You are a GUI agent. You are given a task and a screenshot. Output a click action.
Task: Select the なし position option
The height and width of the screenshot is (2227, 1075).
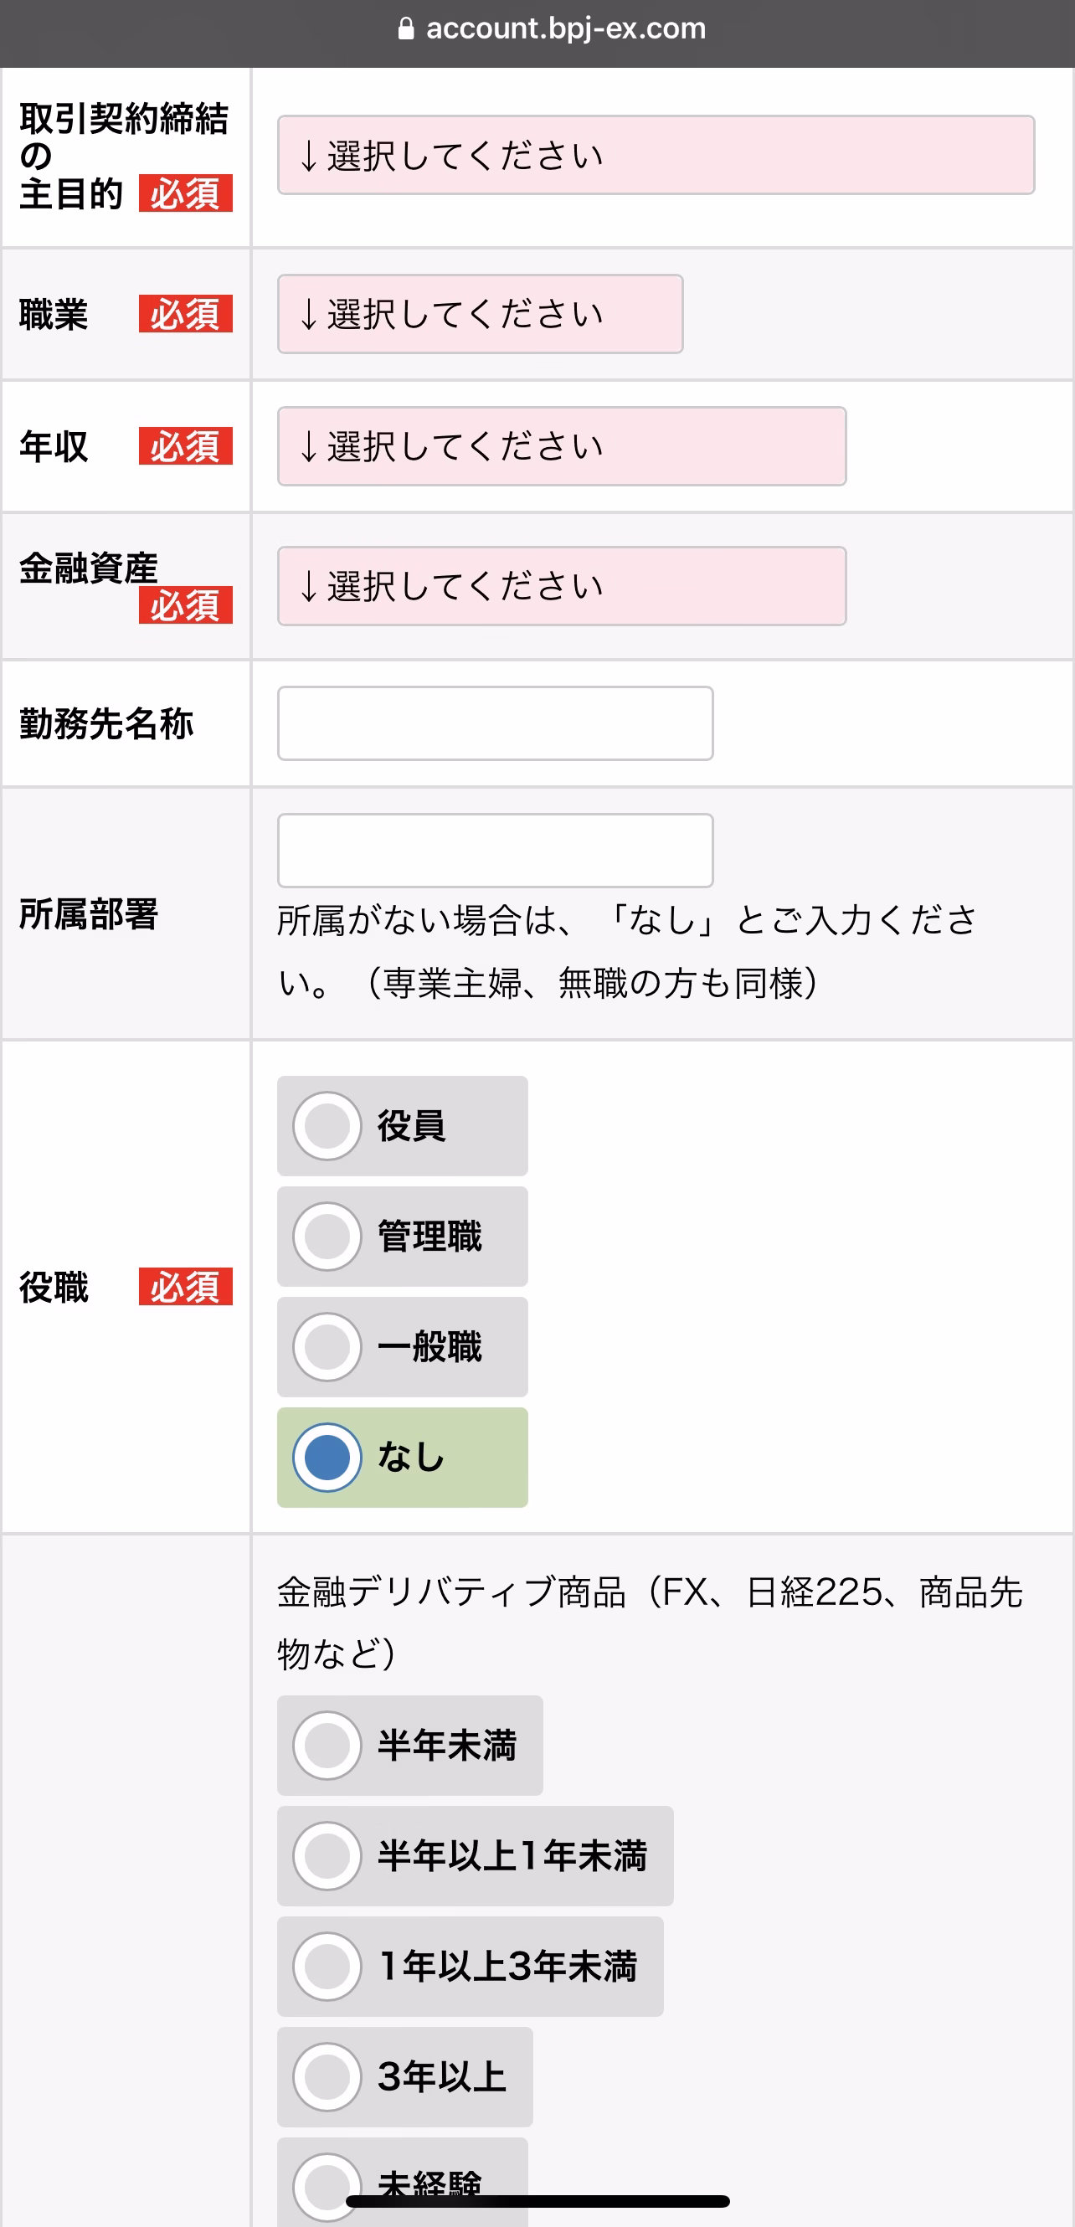click(402, 1458)
